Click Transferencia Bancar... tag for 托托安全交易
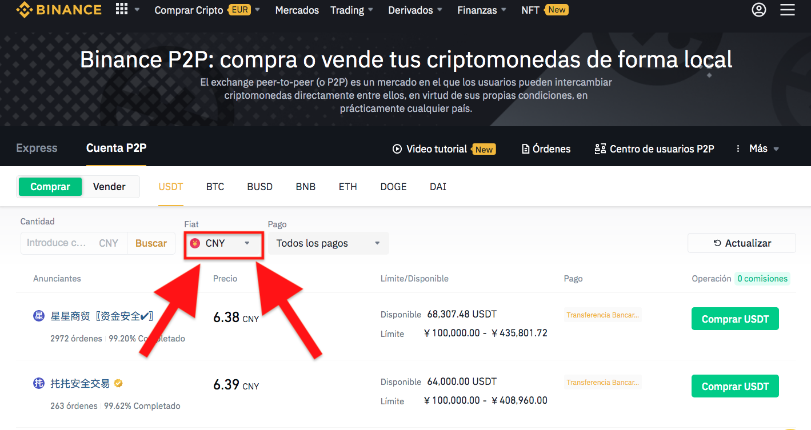The image size is (811, 430). coord(603,383)
